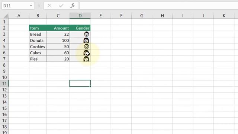Select row 1 header
Image resolution: width=238 pixels, height=134 pixels.
(x=4, y=22)
